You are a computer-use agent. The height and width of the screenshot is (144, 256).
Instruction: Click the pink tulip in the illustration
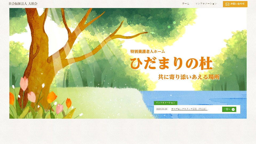24,83
